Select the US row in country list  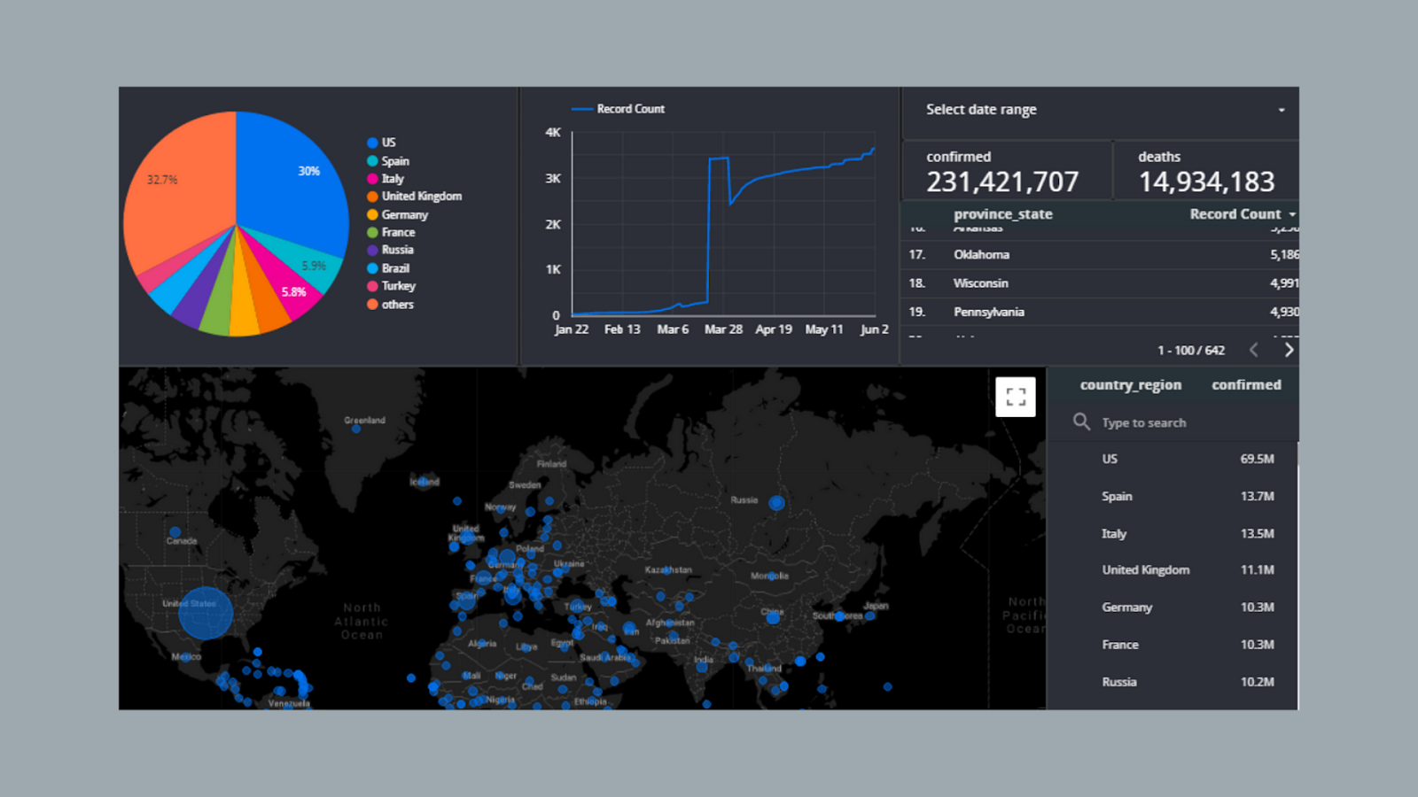1173,459
